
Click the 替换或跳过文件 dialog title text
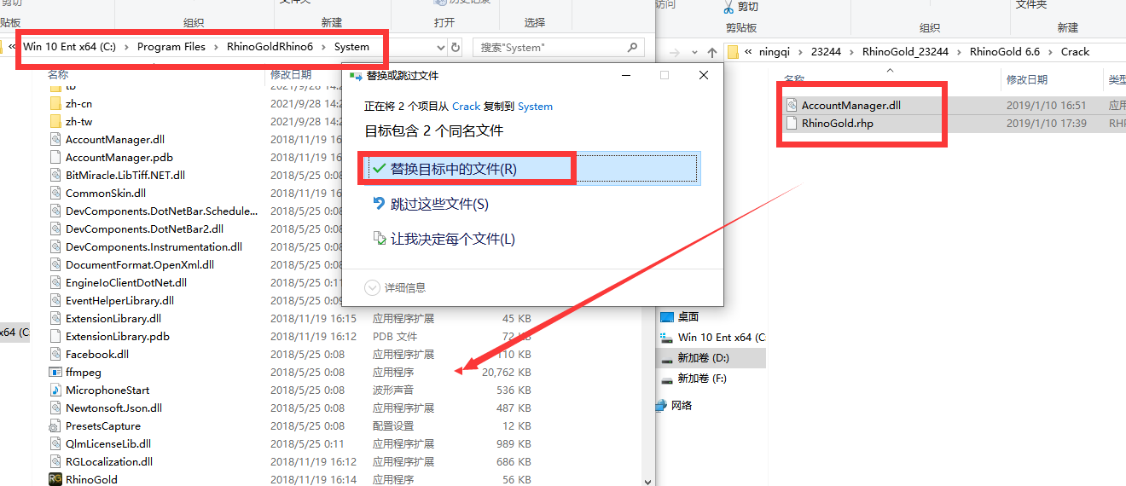(403, 75)
